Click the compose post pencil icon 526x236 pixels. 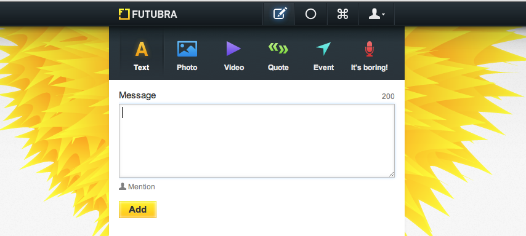(x=280, y=14)
